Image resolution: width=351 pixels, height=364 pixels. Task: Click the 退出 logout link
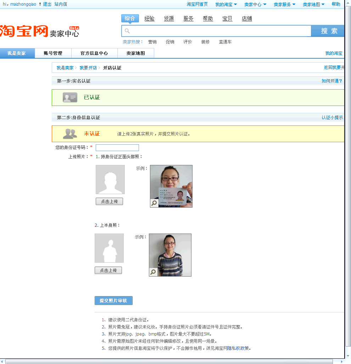coord(47,4)
